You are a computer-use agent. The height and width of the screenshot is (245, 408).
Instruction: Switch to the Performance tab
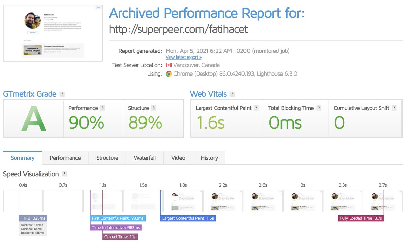pos(65,158)
